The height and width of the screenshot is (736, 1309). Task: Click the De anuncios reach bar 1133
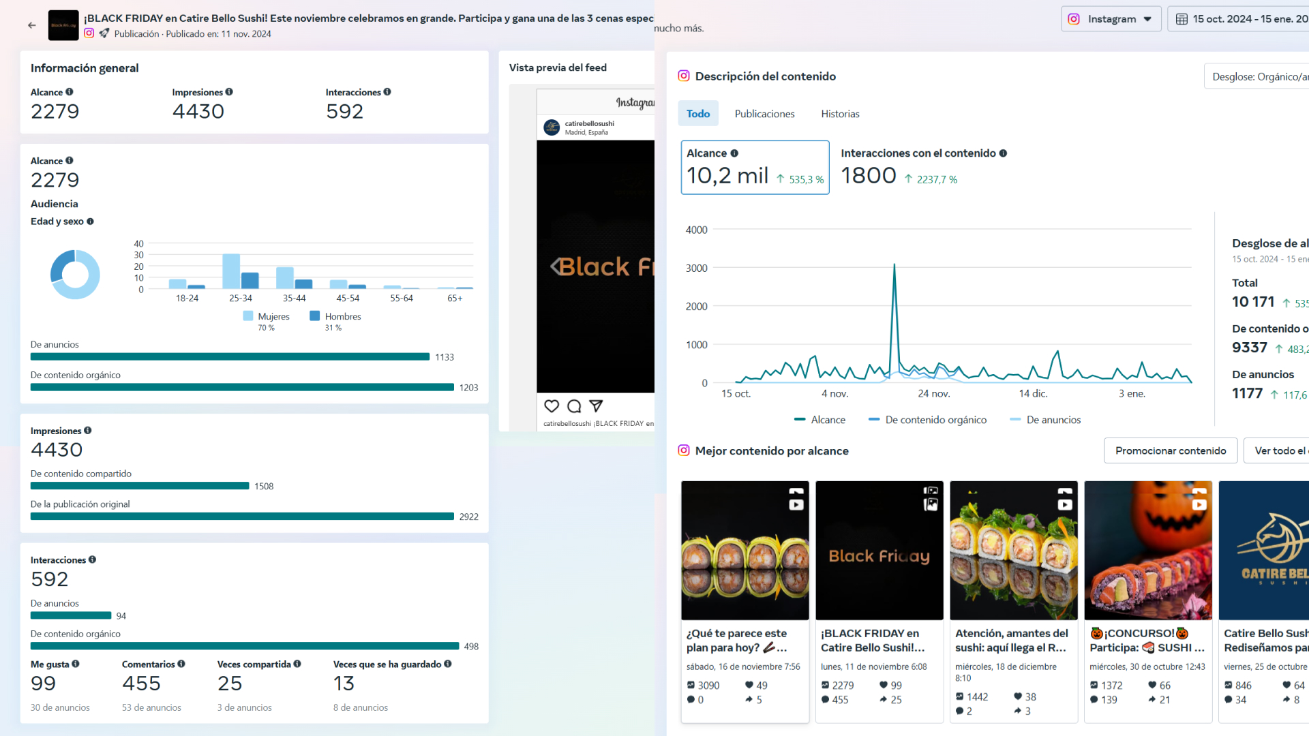230,357
